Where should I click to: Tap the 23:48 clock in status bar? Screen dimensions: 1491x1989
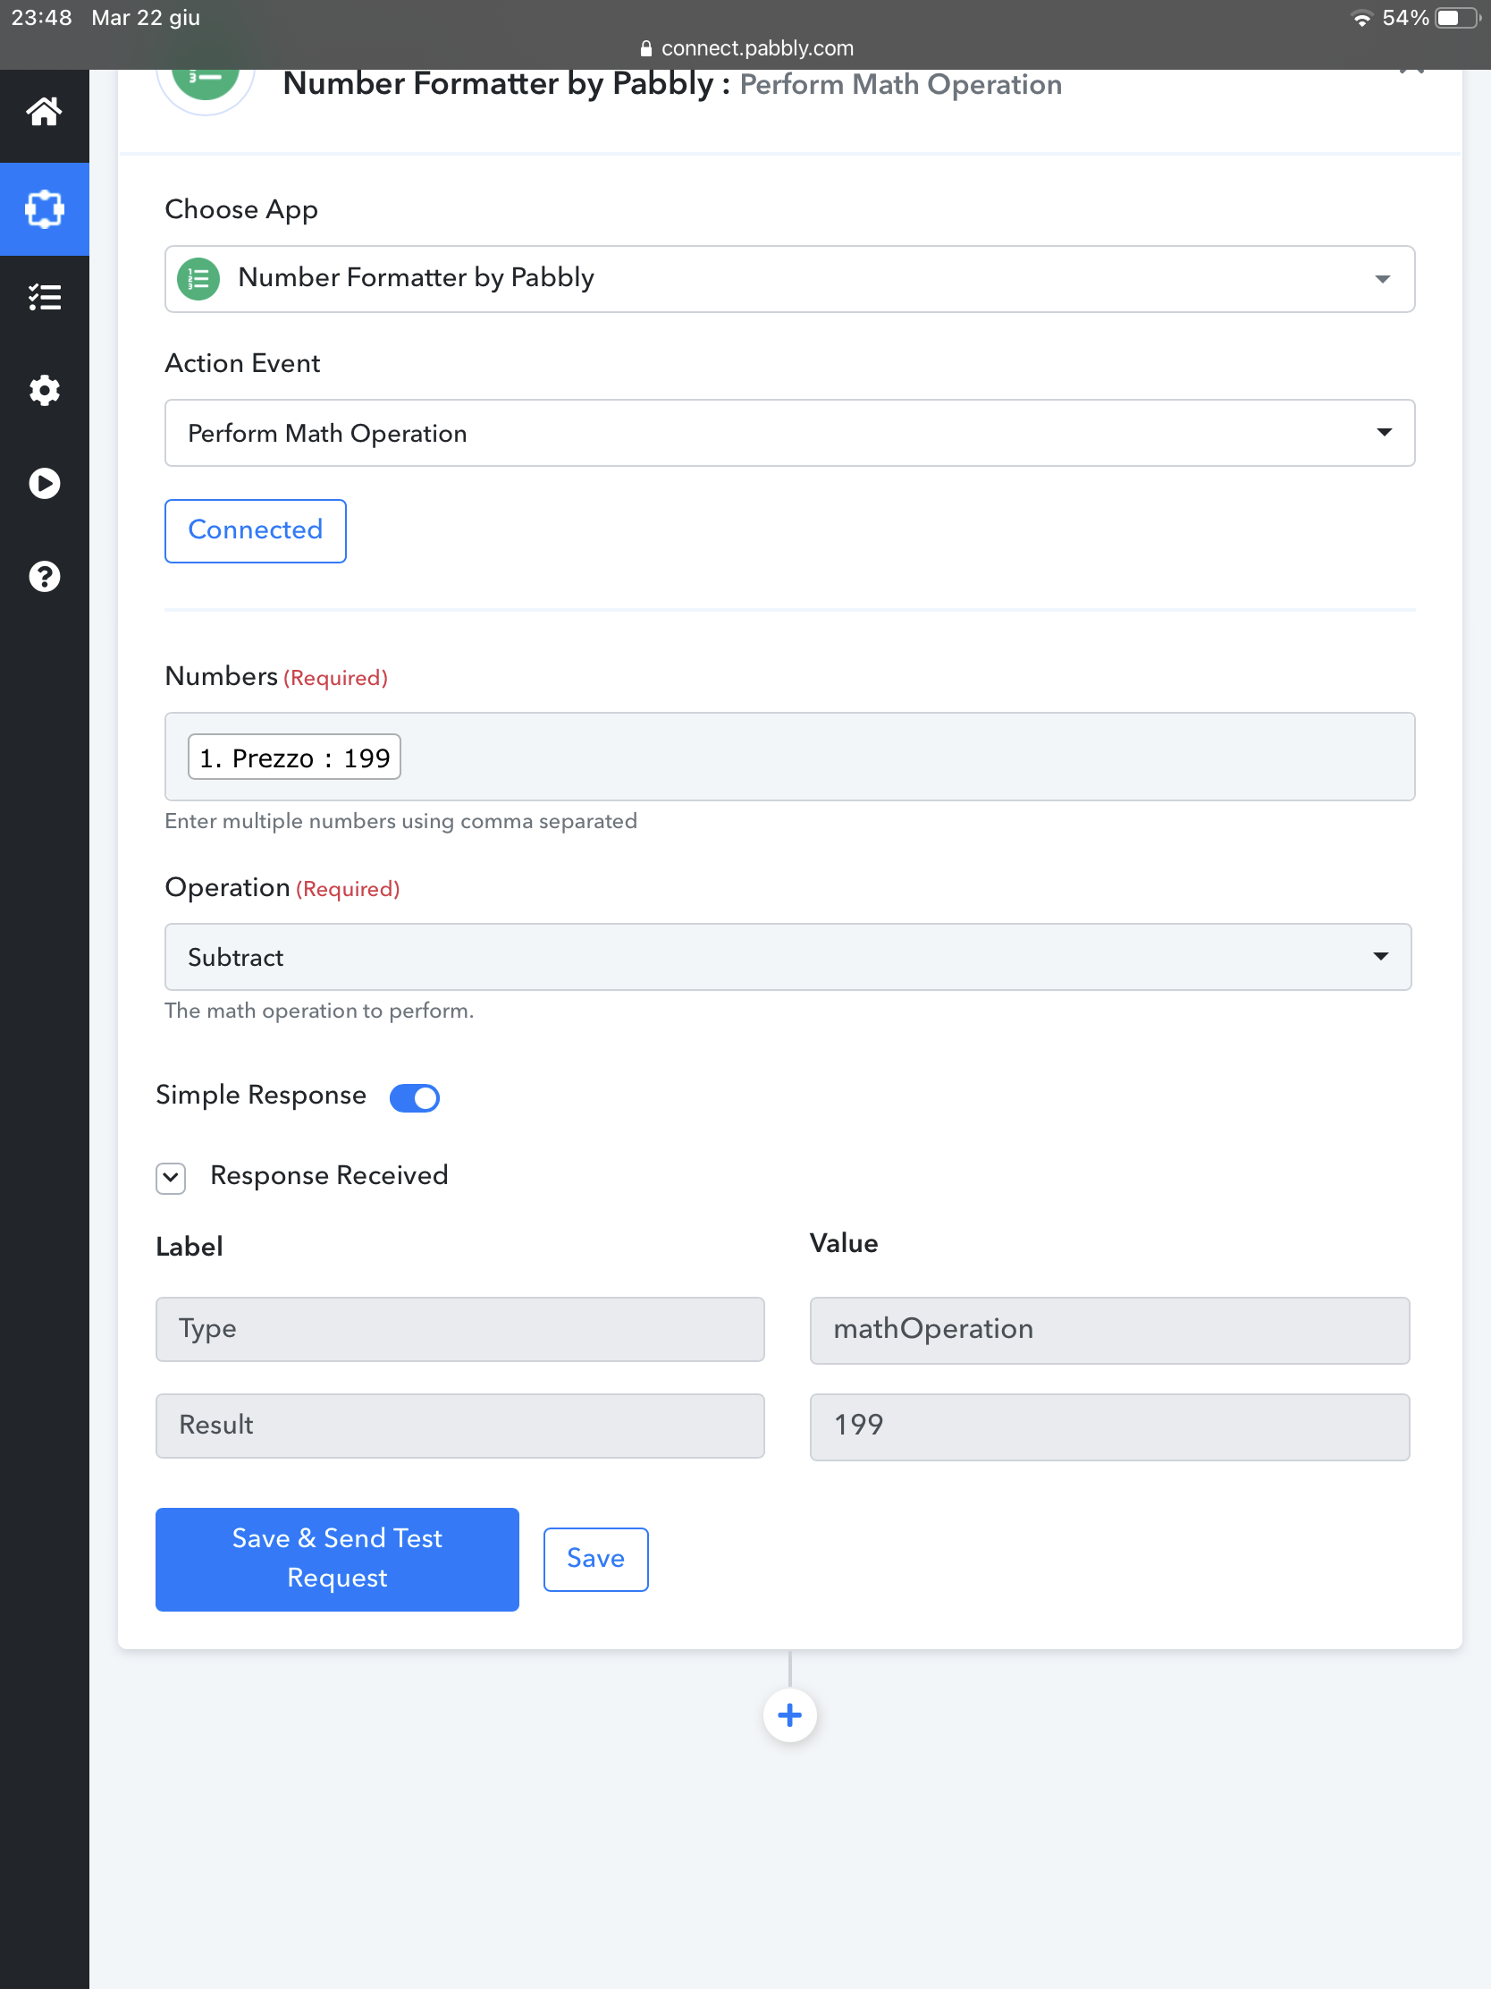tap(41, 18)
